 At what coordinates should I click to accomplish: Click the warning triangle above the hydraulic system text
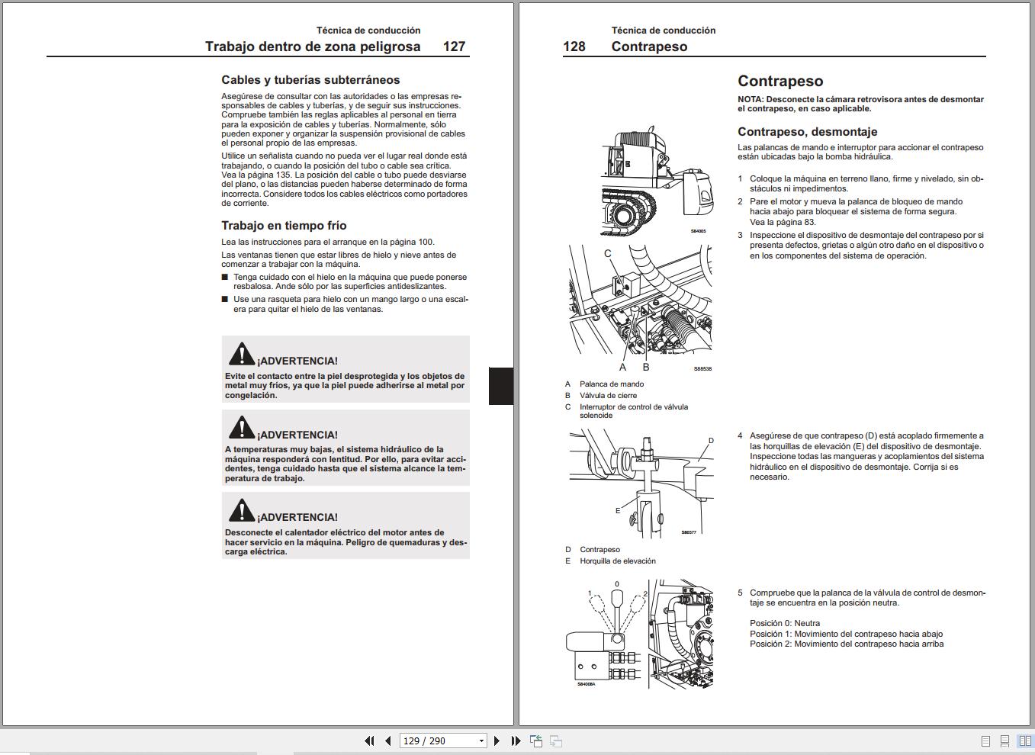tap(242, 428)
